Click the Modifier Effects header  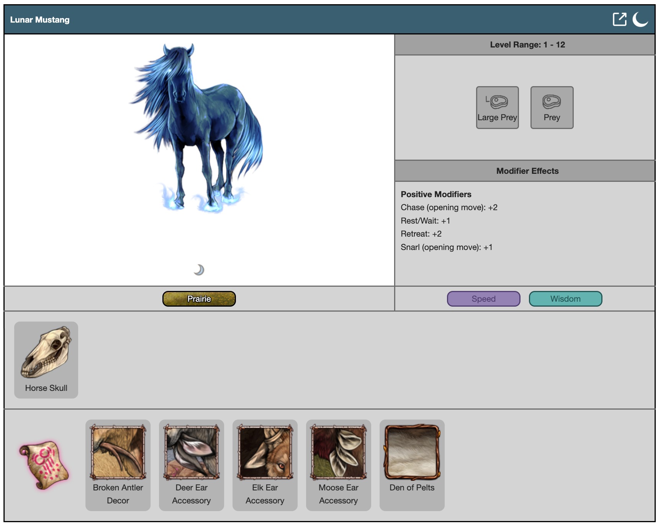[x=527, y=171]
